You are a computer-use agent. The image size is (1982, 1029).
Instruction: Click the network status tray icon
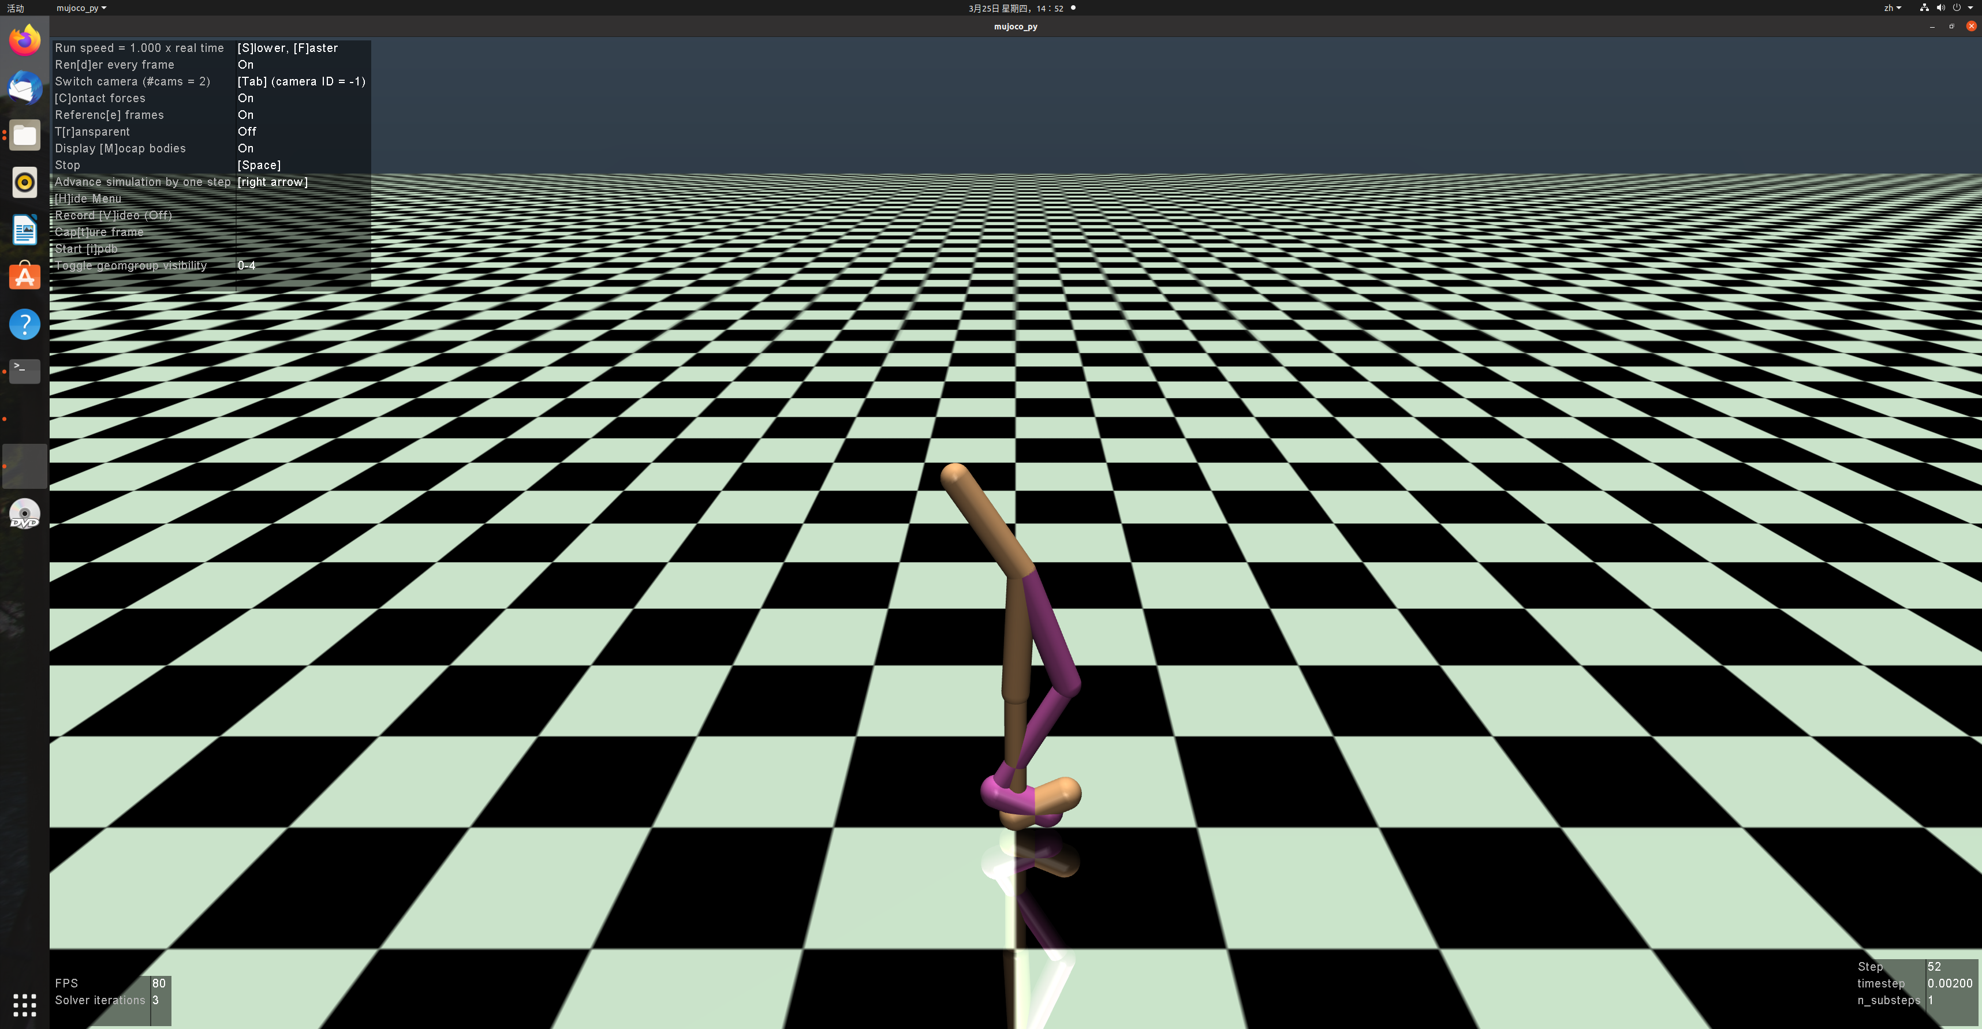coord(1924,8)
